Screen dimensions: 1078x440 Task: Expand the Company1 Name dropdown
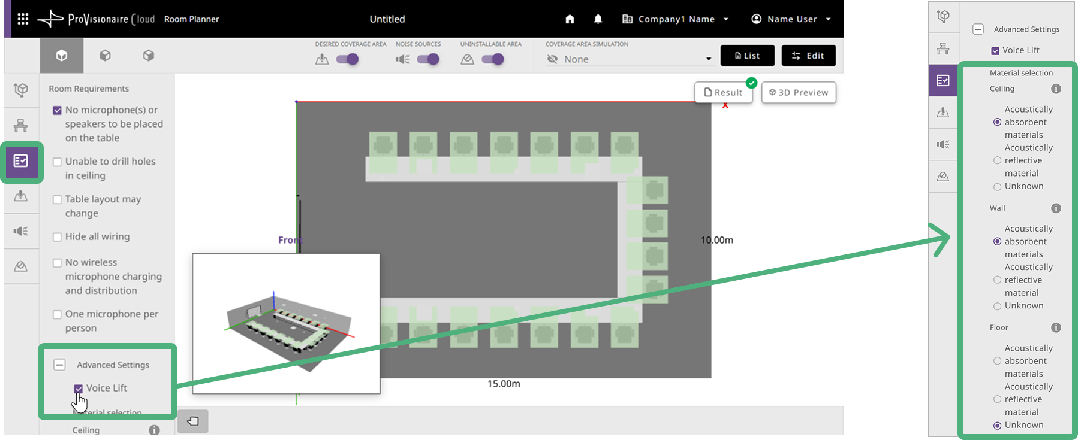click(x=676, y=19)
